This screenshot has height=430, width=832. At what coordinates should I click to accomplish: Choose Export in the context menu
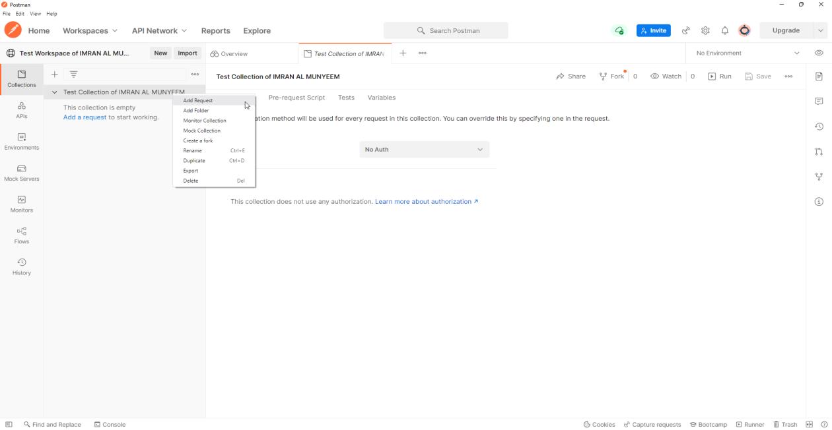214,171
